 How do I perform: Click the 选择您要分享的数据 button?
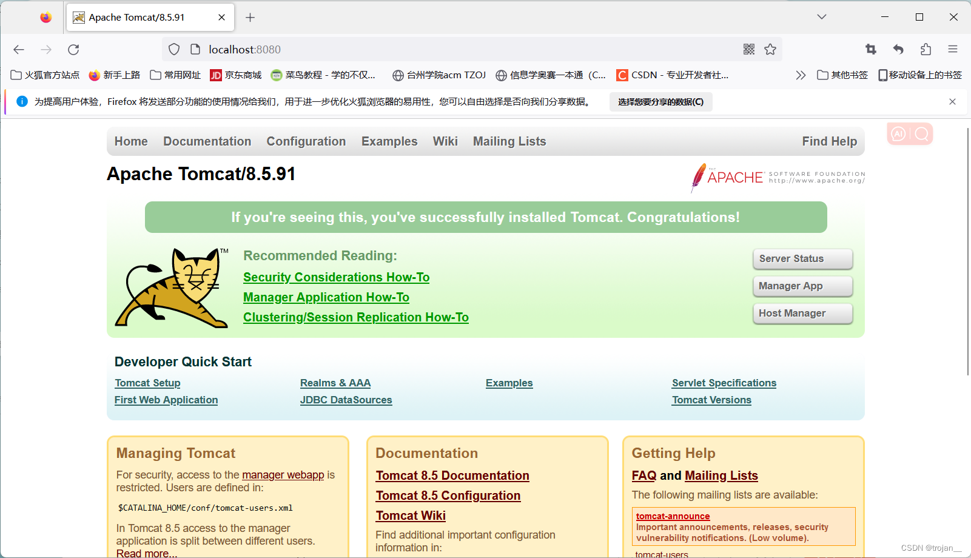[660, 102]
